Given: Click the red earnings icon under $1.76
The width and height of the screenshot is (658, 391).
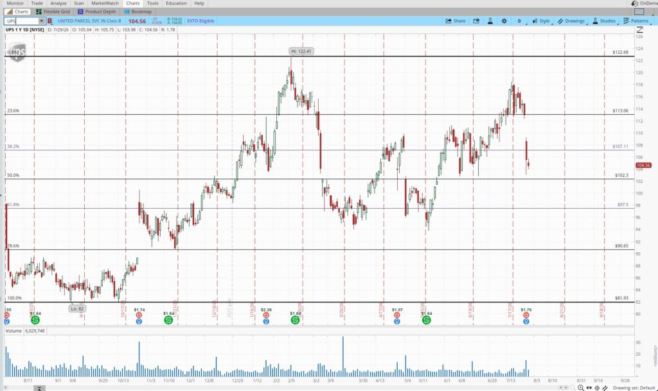Looking at the screenshot, I should pos(526,315).
